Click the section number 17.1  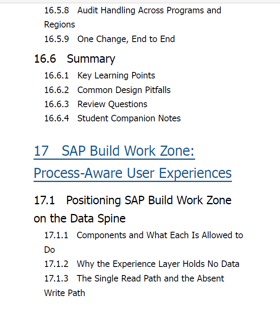(44, 201)
